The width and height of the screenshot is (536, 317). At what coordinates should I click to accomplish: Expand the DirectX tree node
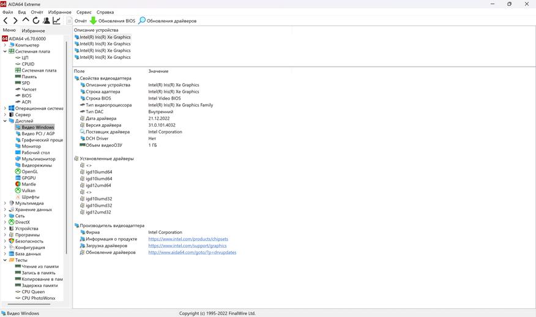(5, 222)
